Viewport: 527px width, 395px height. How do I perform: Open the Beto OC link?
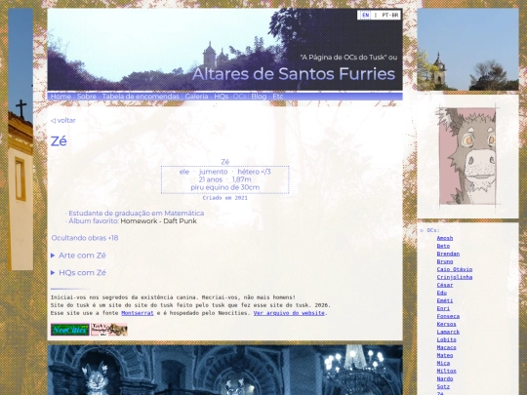click(x=443, y=246)
